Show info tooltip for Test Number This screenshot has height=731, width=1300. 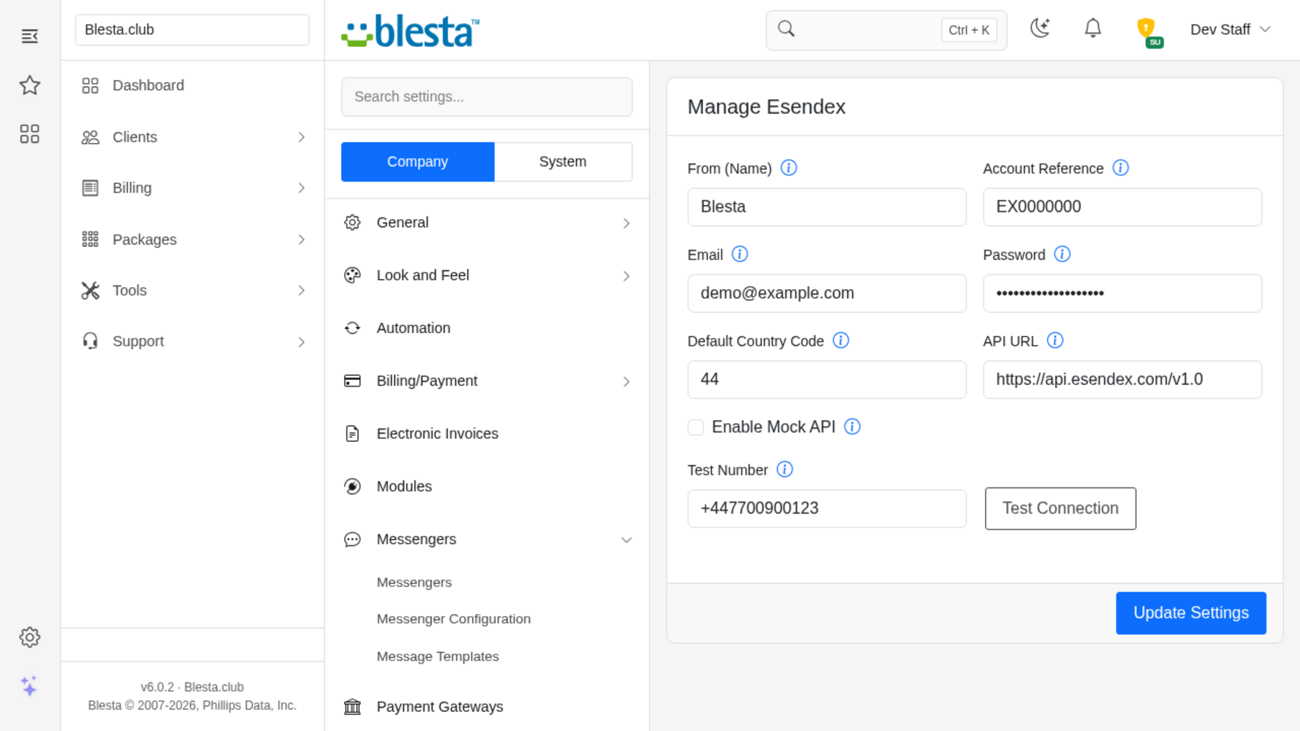pos(785,469)
